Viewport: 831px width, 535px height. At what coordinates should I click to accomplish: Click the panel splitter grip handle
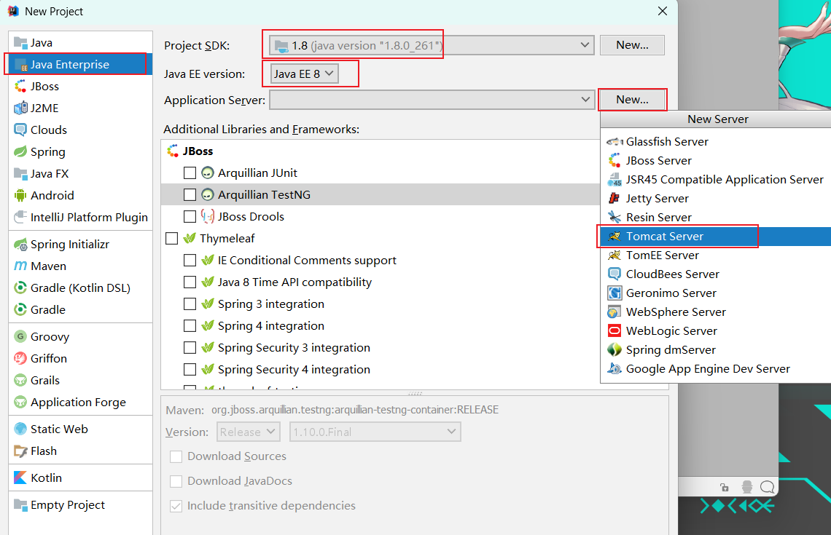coord(415,393)
